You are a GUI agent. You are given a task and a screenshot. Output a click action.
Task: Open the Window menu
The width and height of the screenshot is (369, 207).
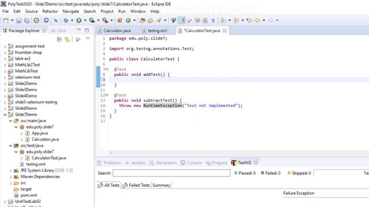click(x=138, y=11)
